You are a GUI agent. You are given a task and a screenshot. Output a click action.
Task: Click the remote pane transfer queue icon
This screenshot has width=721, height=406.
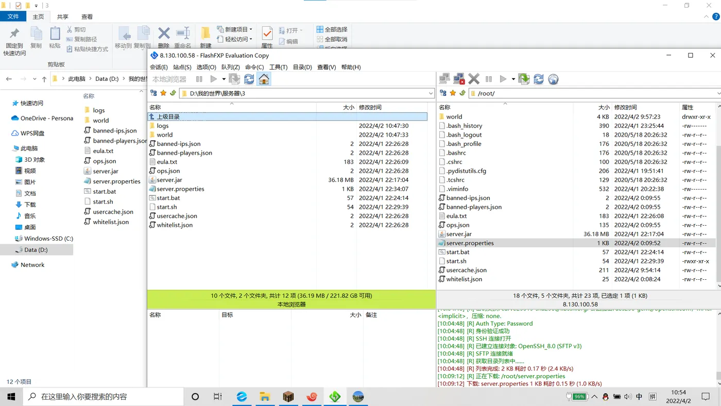(x=524, y=79)
